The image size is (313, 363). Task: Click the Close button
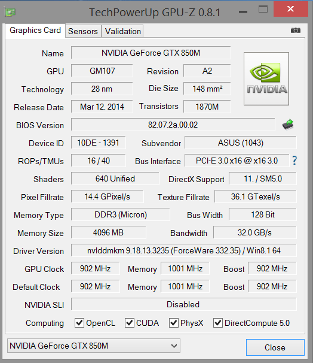[275, 347]
